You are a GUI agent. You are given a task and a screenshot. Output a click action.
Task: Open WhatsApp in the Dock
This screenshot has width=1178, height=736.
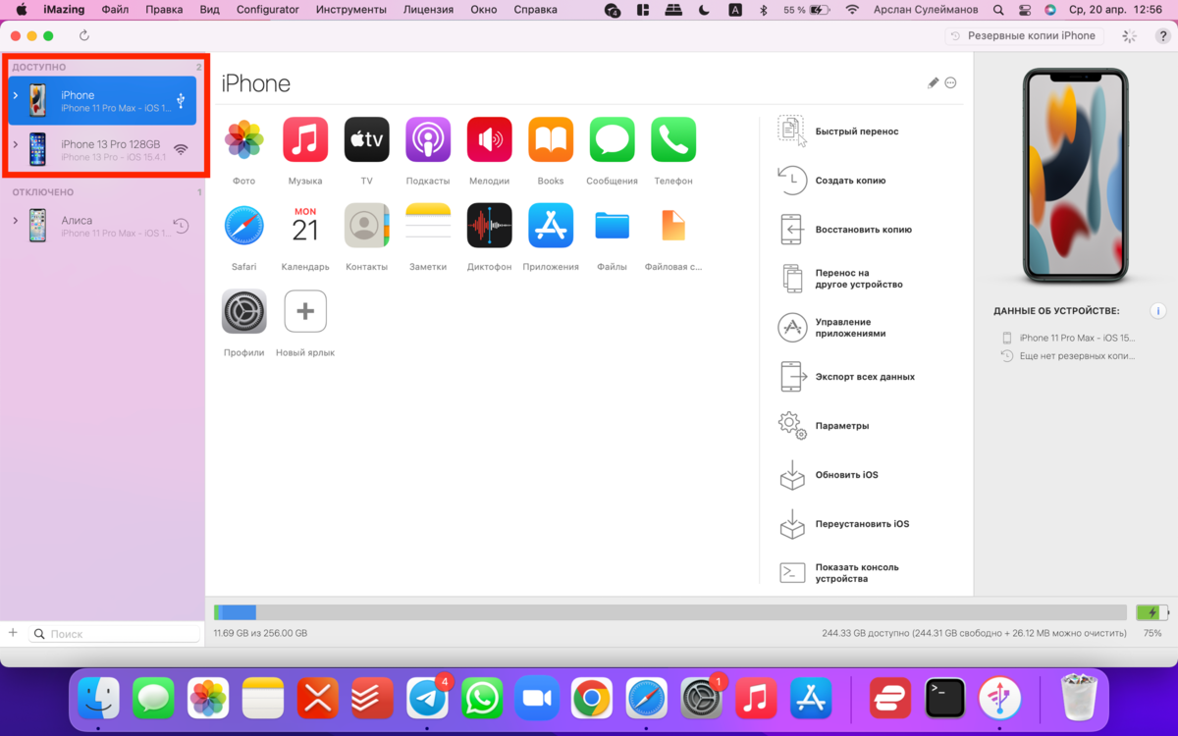[x=482, y=699]
